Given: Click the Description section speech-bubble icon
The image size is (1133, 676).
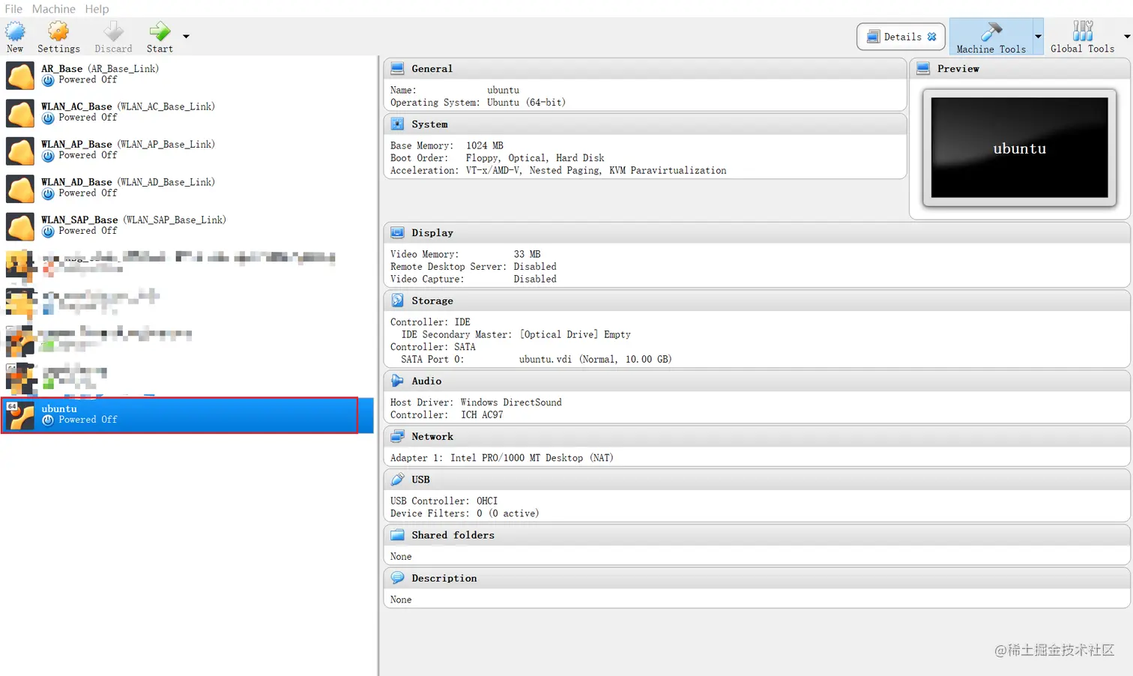Looking at the screenshot, I should click(x=398, y=578).
